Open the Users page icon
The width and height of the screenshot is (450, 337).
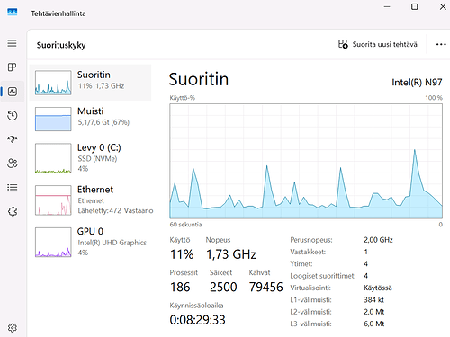(x=13, y=164)
